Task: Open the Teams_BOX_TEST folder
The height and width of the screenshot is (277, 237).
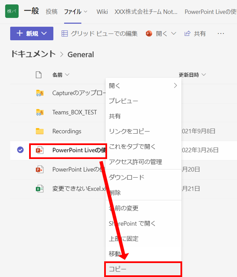Action: [75, 112]
